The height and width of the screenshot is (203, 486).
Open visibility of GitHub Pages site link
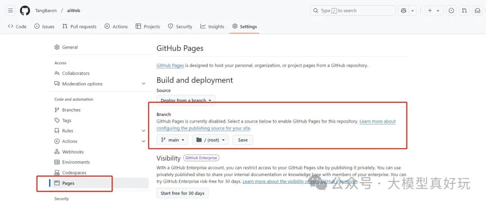pyautogui.click(x=300, y=181)
